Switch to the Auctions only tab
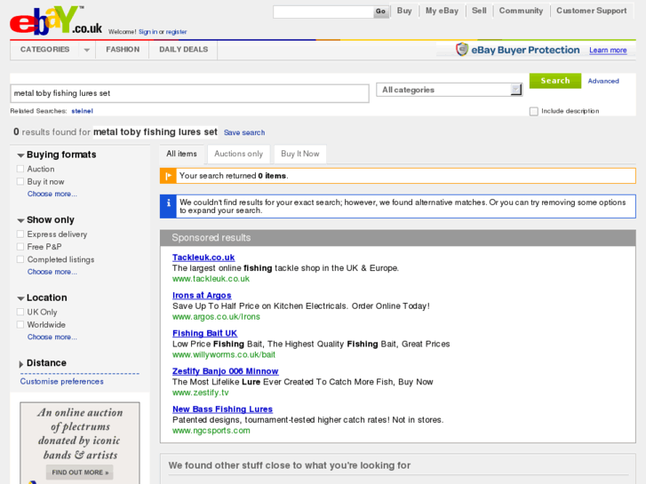This screenshot has width=646, height=484. click(x=238, y=154)
